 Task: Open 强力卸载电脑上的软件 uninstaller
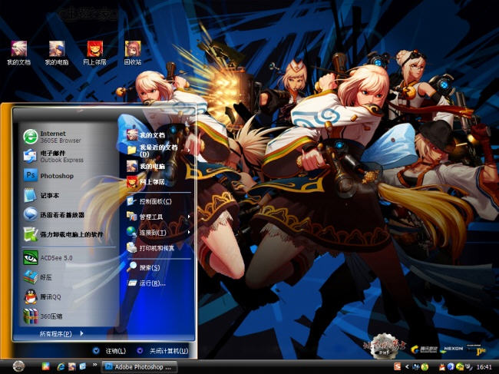coord(68,234)
